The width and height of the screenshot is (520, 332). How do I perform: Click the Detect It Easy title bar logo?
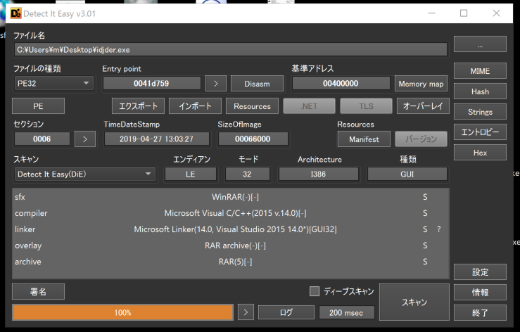15,13
